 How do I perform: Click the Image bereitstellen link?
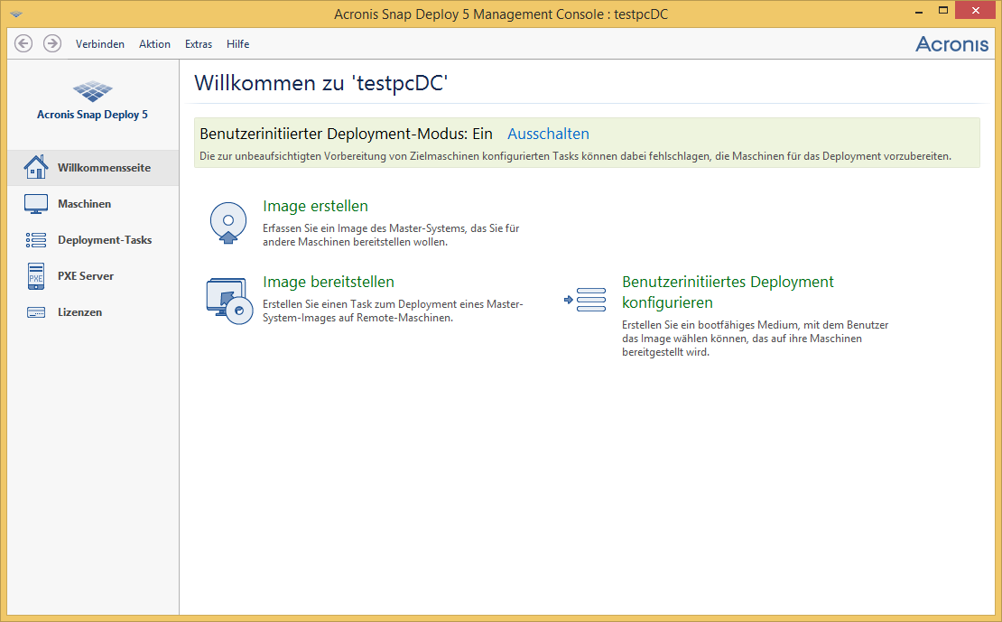[x=329, y=282]
